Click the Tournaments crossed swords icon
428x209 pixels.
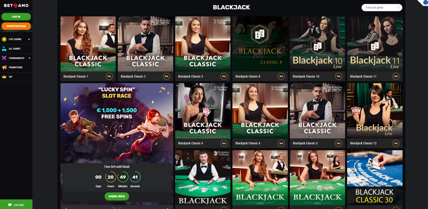(x=4, y=58)
